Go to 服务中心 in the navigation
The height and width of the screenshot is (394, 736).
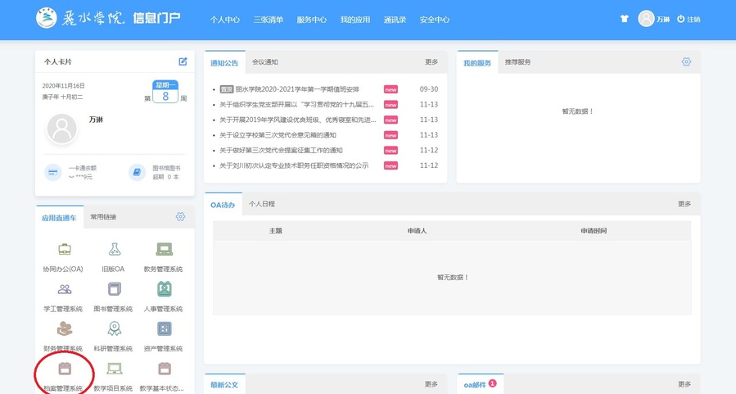312,20
